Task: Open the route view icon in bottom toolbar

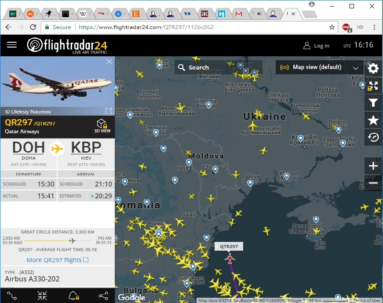Action: pyautogui.click(x=12, y=296)
